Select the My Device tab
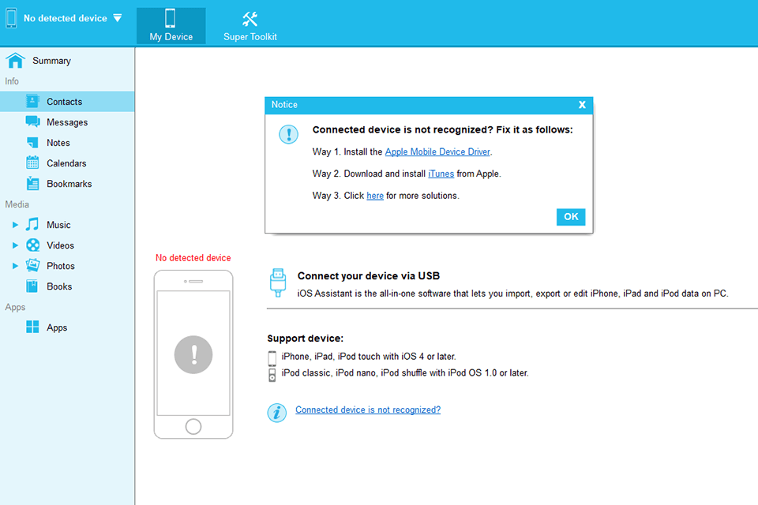The image size is (758, 505). pos(171,24)
